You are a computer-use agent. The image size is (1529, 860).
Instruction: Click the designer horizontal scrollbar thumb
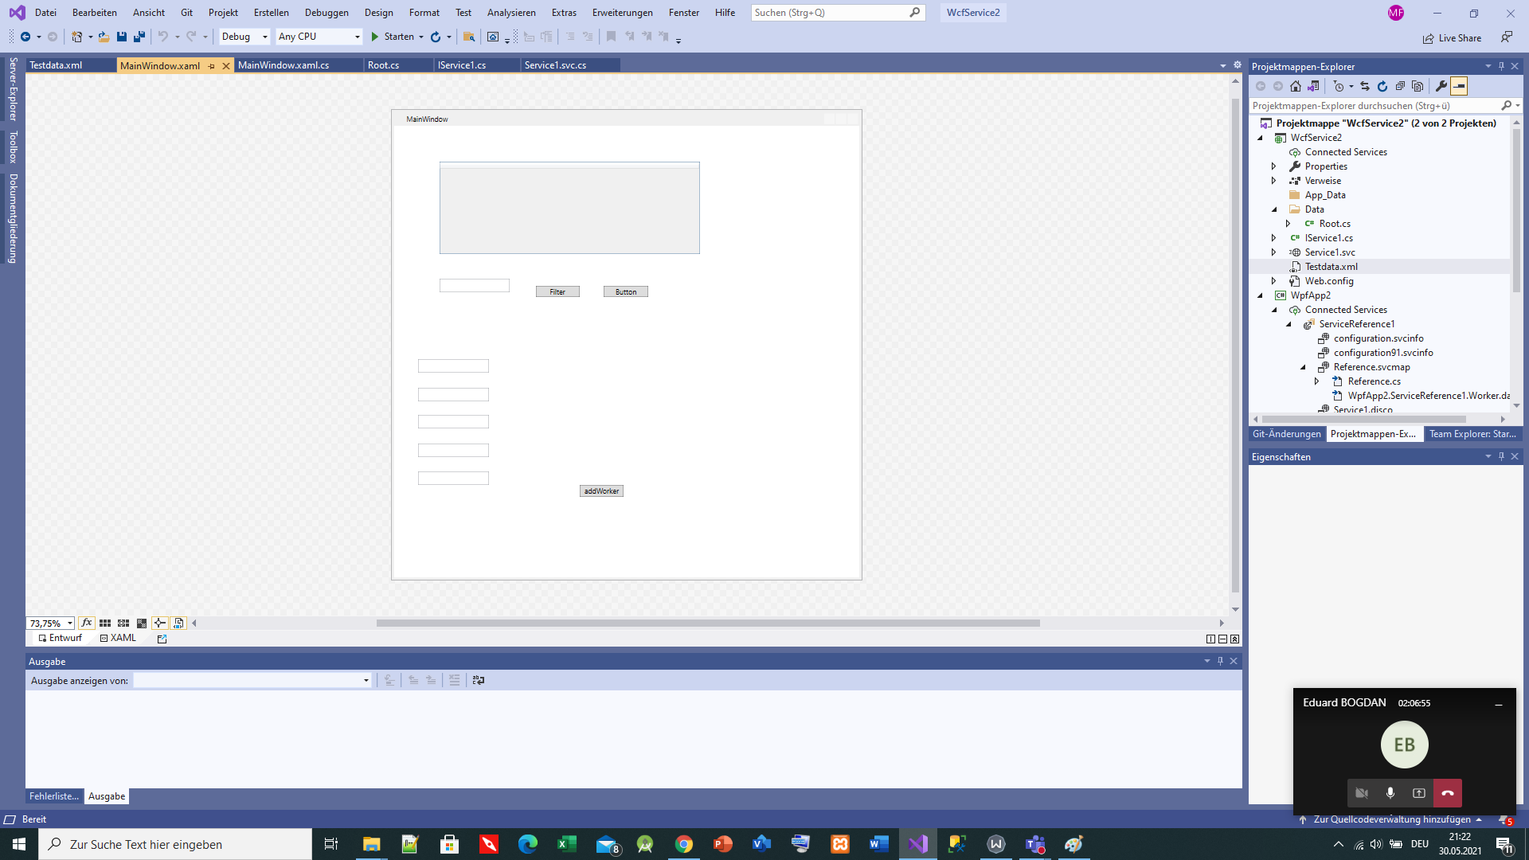708,623
